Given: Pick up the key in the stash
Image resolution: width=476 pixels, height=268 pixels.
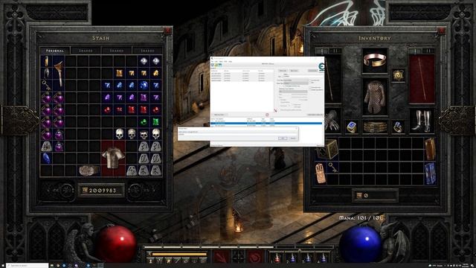Looking at the screenshot, I should pyautogui.click(x=46, y=85).
